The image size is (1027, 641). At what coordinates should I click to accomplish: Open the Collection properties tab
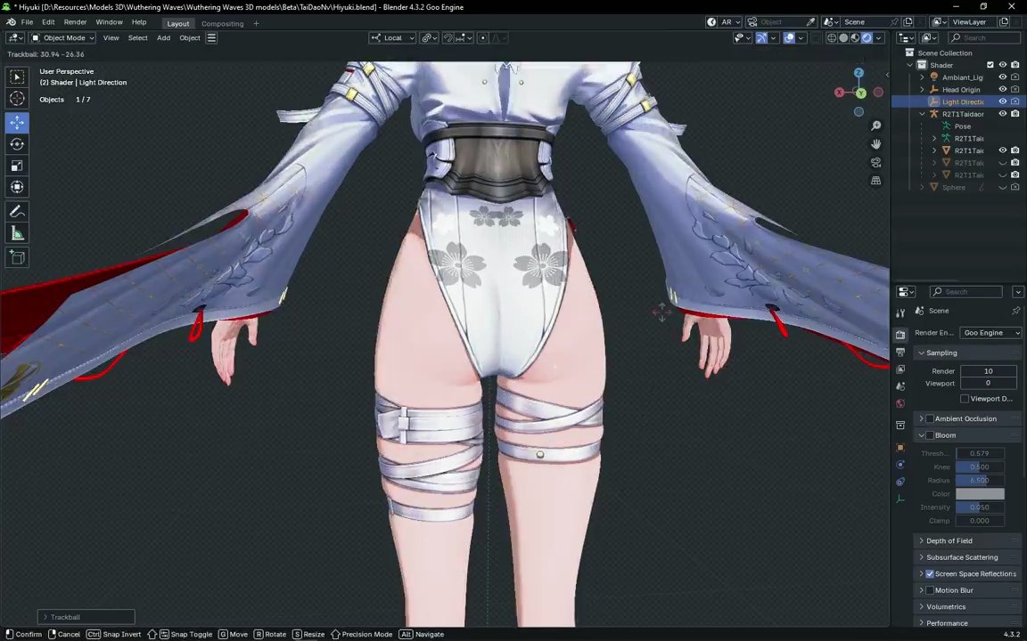pyautogui.click(x=900, y=426)
